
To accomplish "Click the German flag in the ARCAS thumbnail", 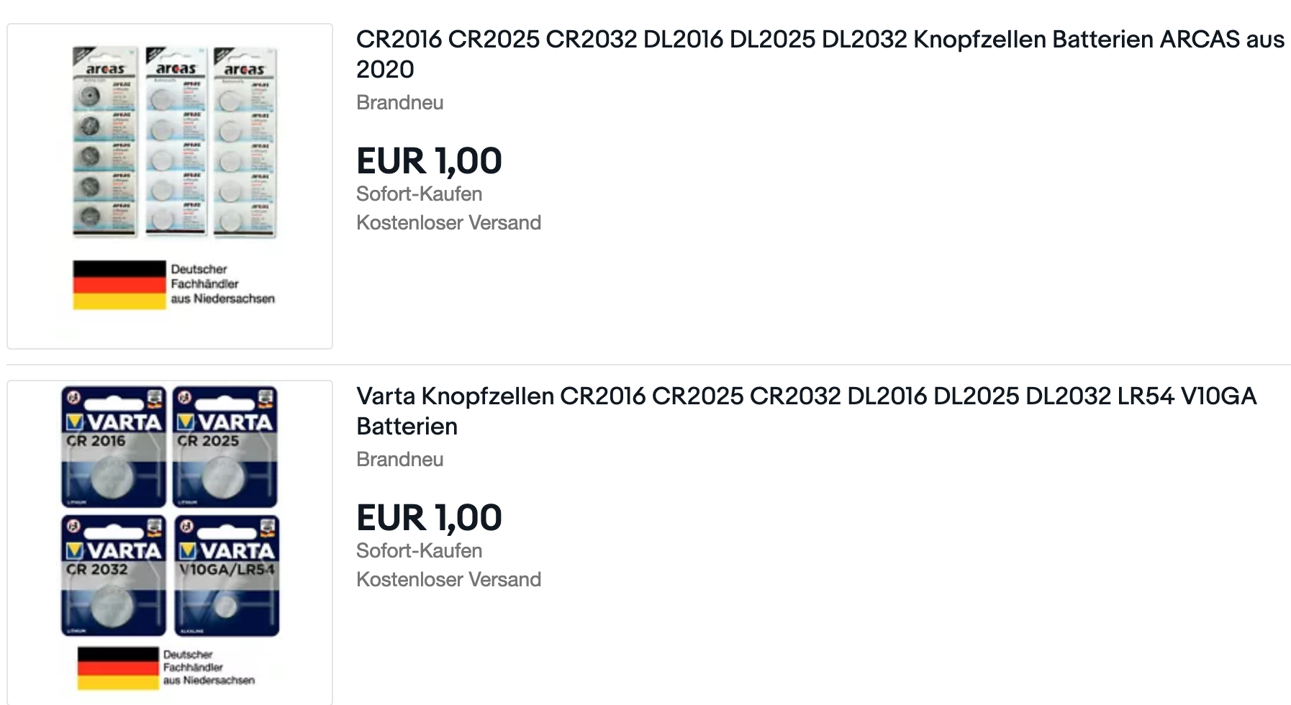I will (119, 285).
